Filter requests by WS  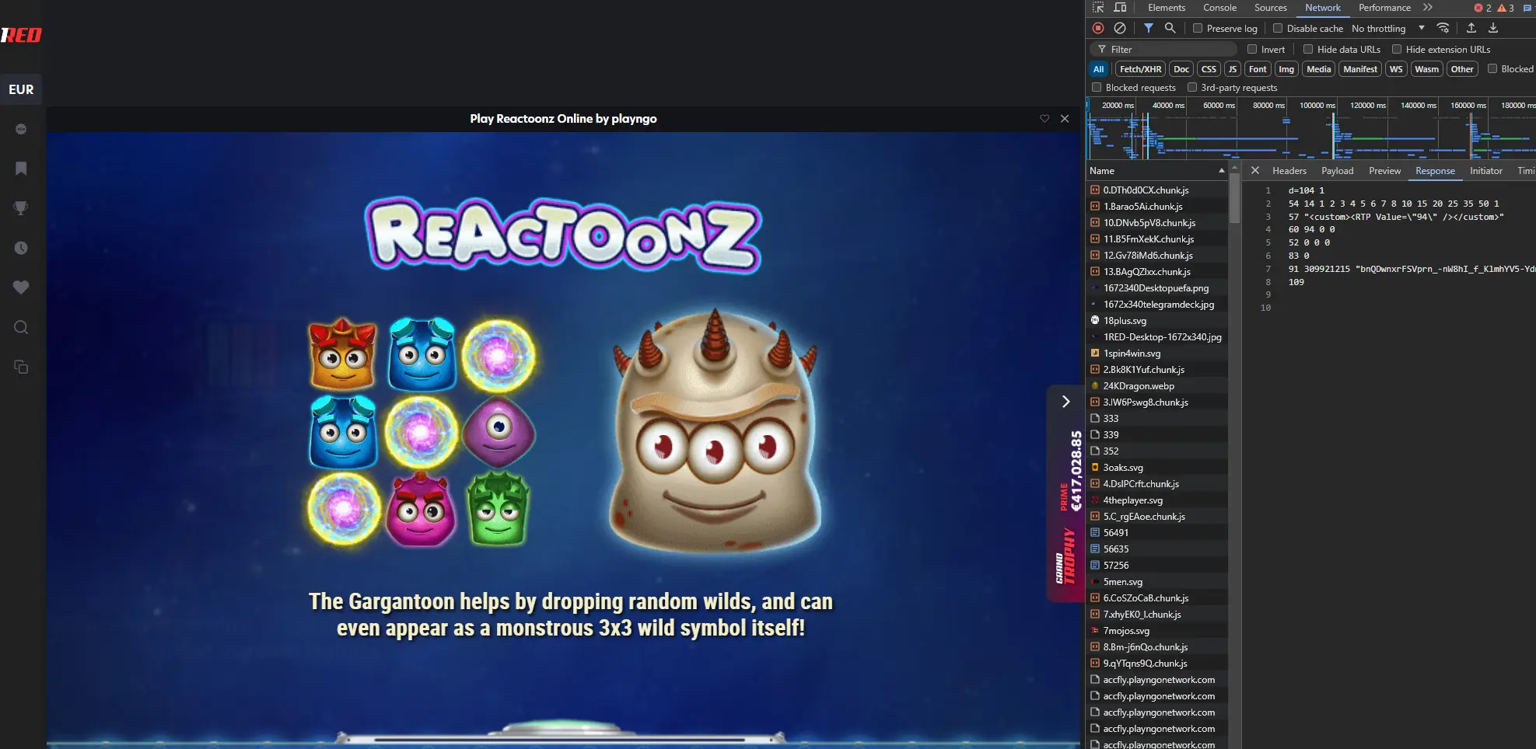(x=1396, y=69)
